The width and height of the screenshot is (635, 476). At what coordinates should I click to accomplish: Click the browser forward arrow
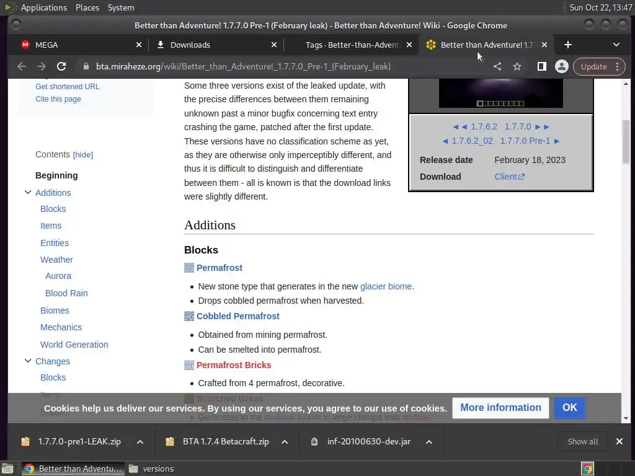tap(42, 66)
